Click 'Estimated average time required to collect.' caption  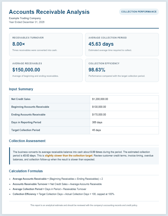[x=110, y=50]
